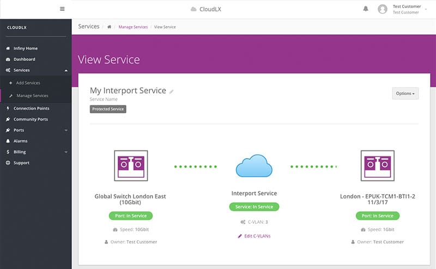Open the notifications bell icon
The width and height of the screenshot is (436, 269).
pos(366,9)
